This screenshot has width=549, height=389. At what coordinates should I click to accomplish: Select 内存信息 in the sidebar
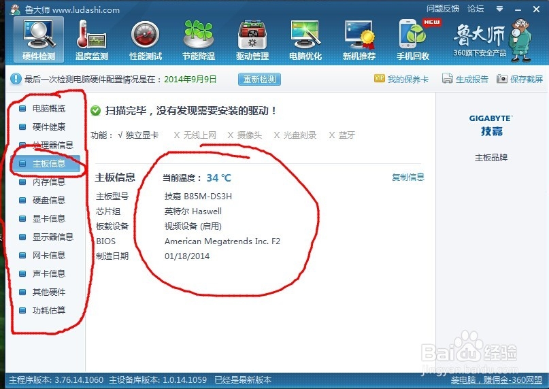click(49, 182)
